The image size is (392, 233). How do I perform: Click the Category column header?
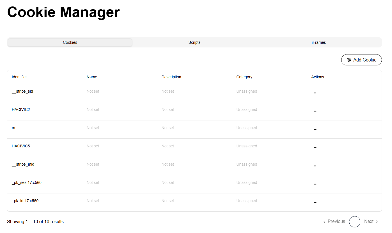[244, 77]
